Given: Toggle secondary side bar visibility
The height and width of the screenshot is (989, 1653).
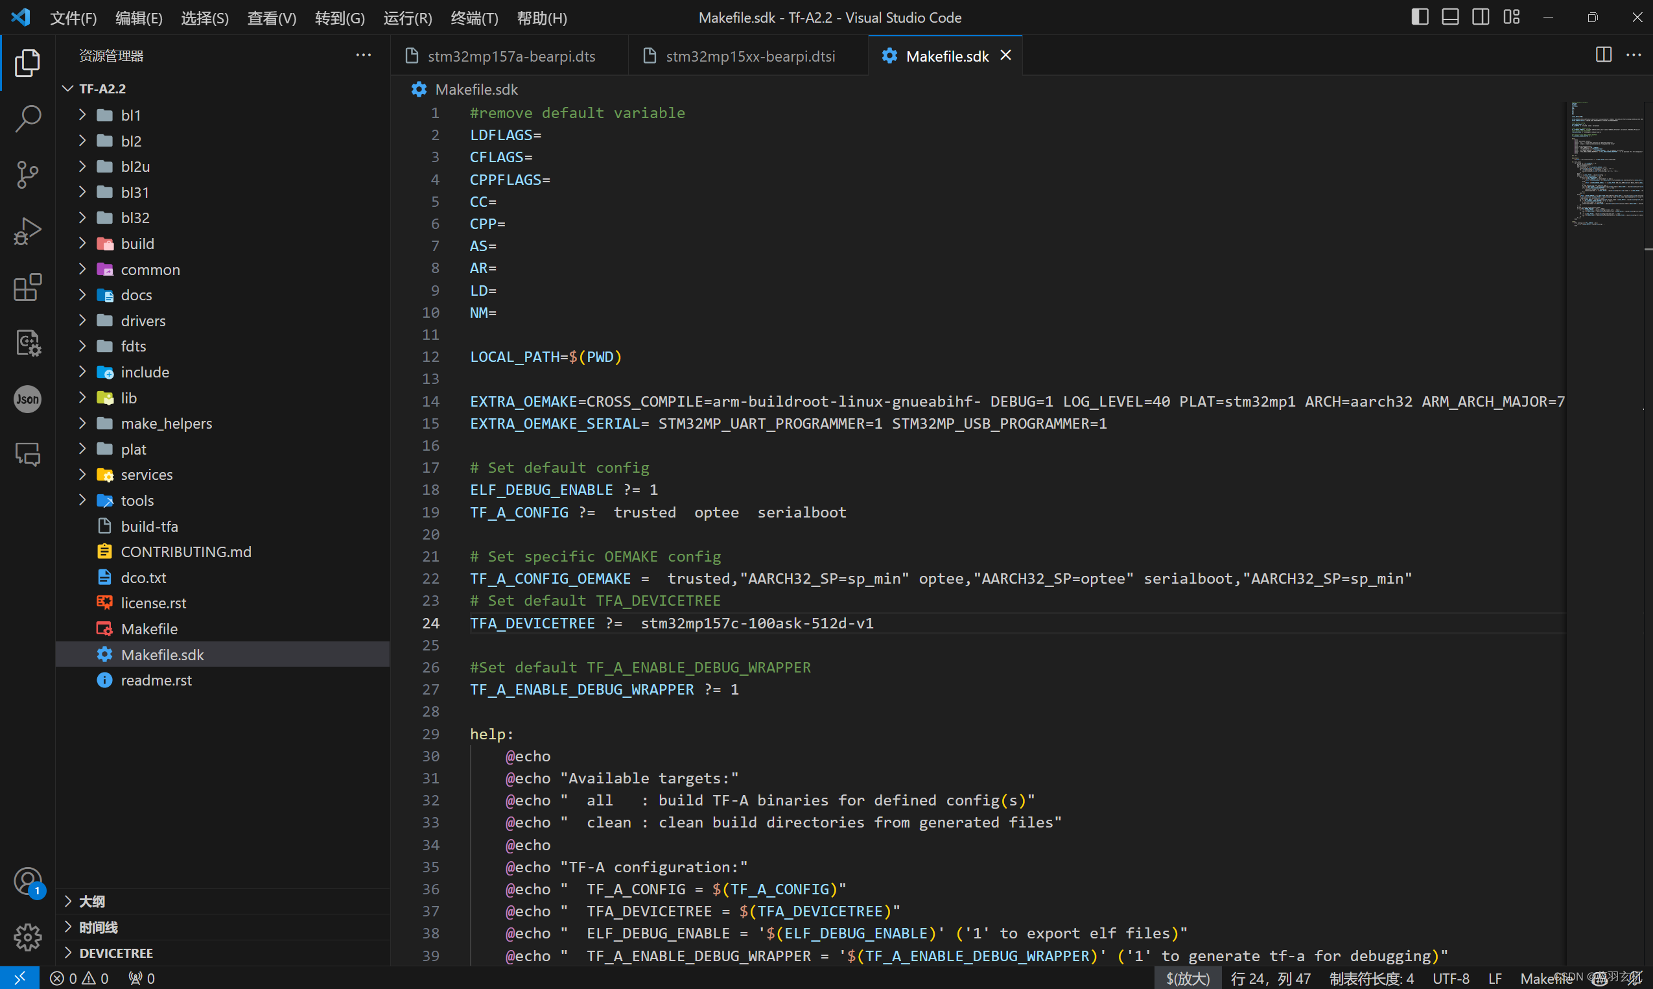Looking at the screenshot, I should 1481,18.
